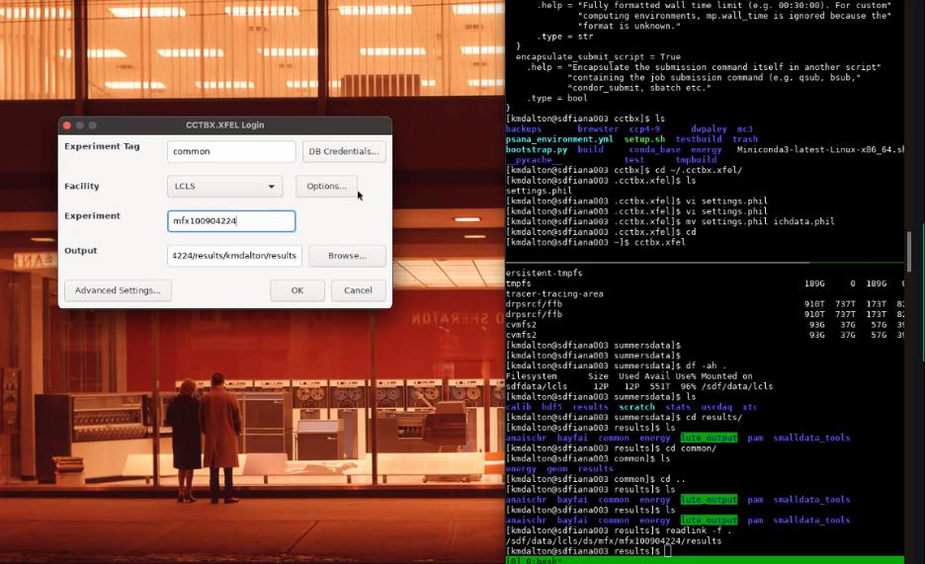Select the green tmux status bar window
The width and height of the screenshot is (925, 564).
pyautogui.click(x=705, y=560)
